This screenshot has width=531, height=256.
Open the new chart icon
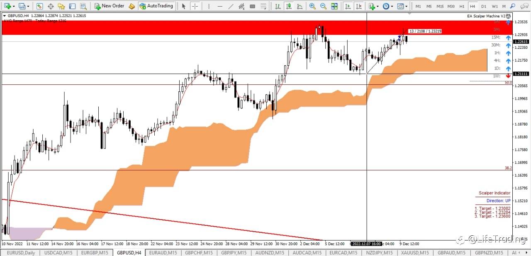click(x=7, y=6)
